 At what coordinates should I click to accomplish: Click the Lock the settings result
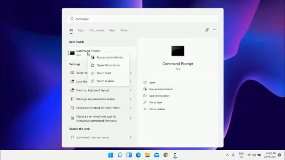(x=81, y=81)
